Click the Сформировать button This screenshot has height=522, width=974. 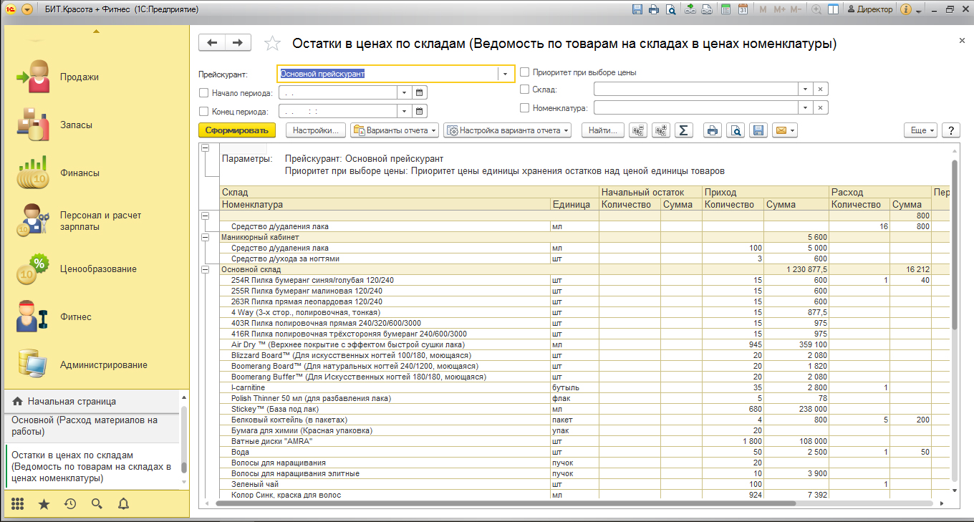click(236, 130)
